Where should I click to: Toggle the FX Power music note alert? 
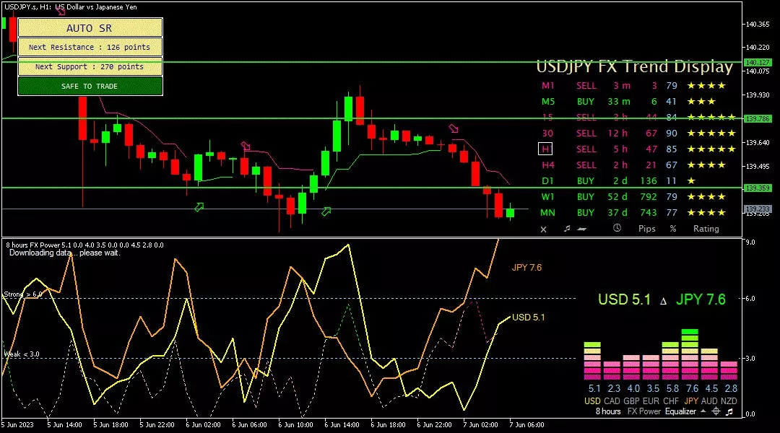pyautogui.click(x=729, y=411)
